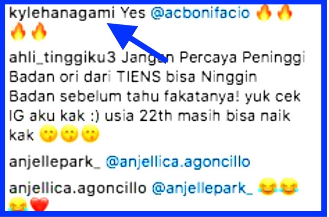Click the 'Jangan Percaya Peninggi Badan' comment text
This screenshot has width=329, height=217.
157,97
